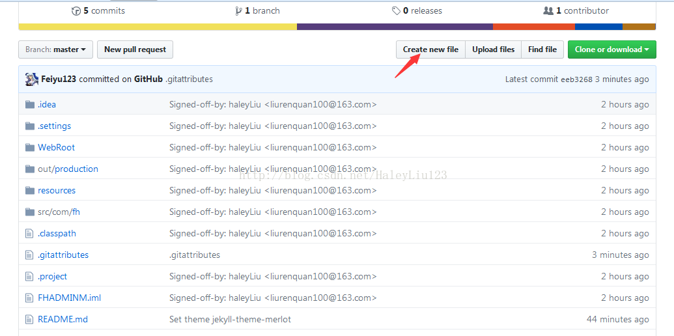Viewport: 674px width, 336px height.
Task: Open the 1 branch link
Action: [257, 10]
